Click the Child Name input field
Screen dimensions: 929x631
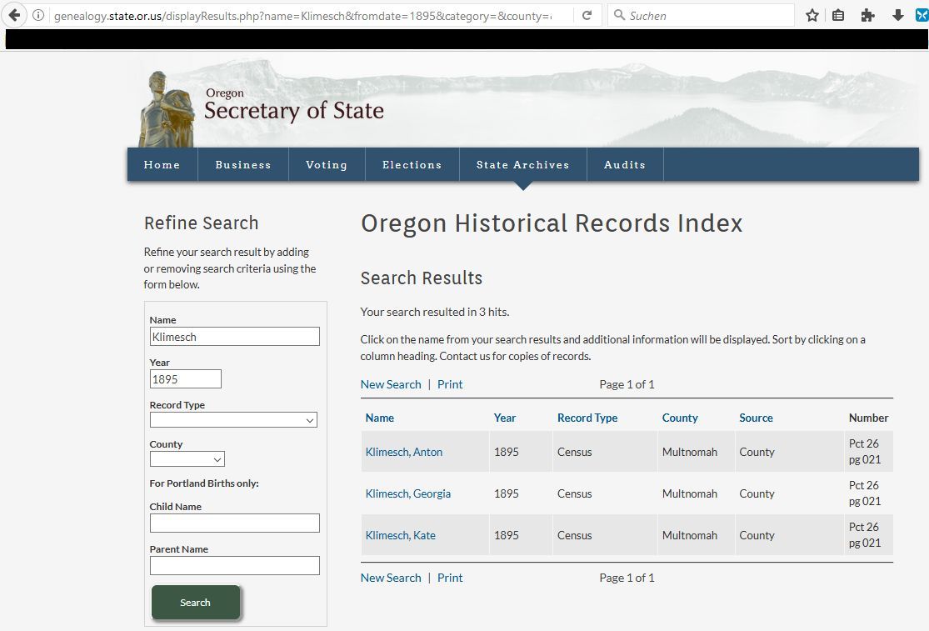point(234,523)
